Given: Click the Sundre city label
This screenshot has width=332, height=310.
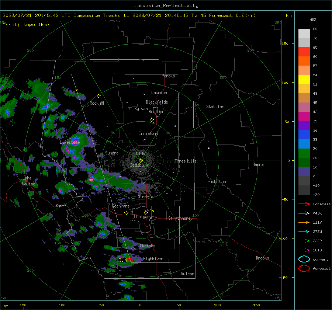Looking at the screenshot, I should pos(112,153).
